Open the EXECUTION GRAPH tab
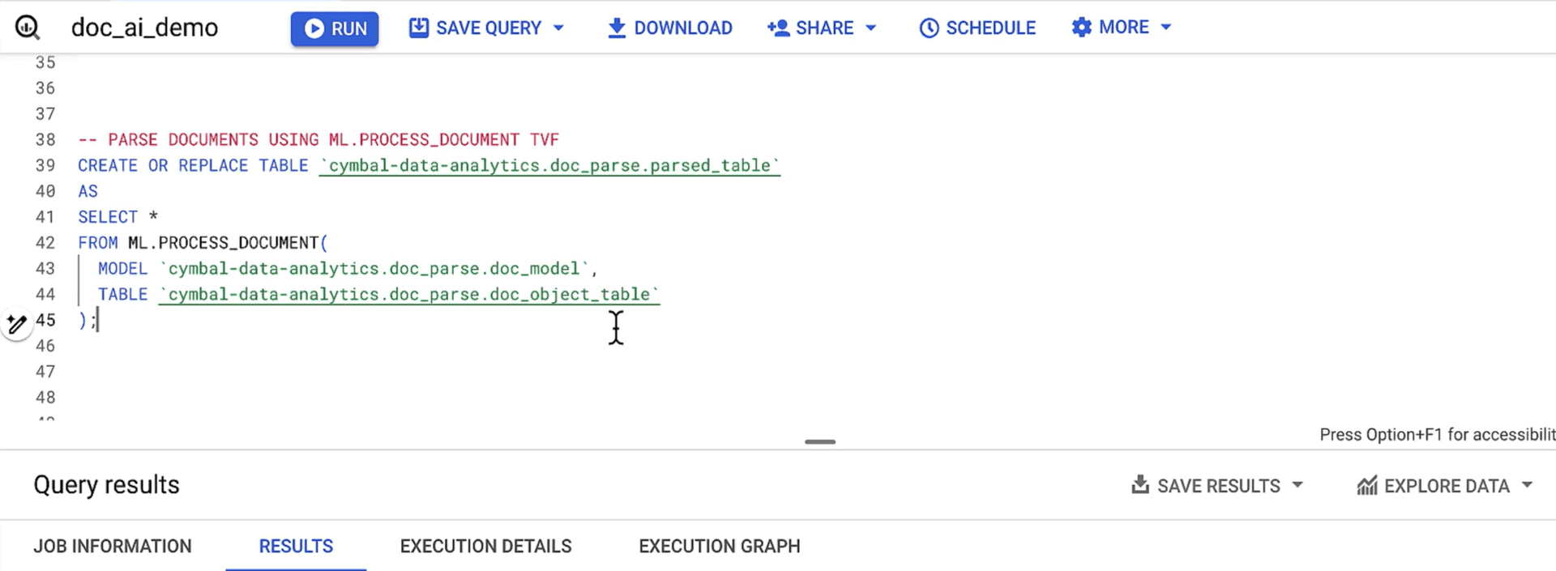This screenshot has height=571, width=1556. pyautogui.click(x=719, y=546)
